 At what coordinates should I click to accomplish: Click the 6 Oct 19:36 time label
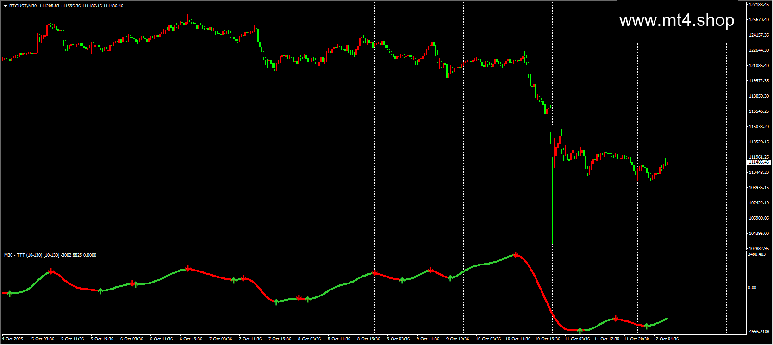coord(191,339)
